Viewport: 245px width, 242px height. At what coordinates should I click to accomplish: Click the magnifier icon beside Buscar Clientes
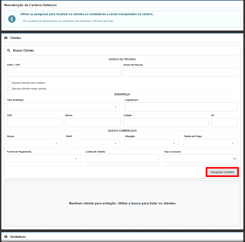[x=9, y=51]
